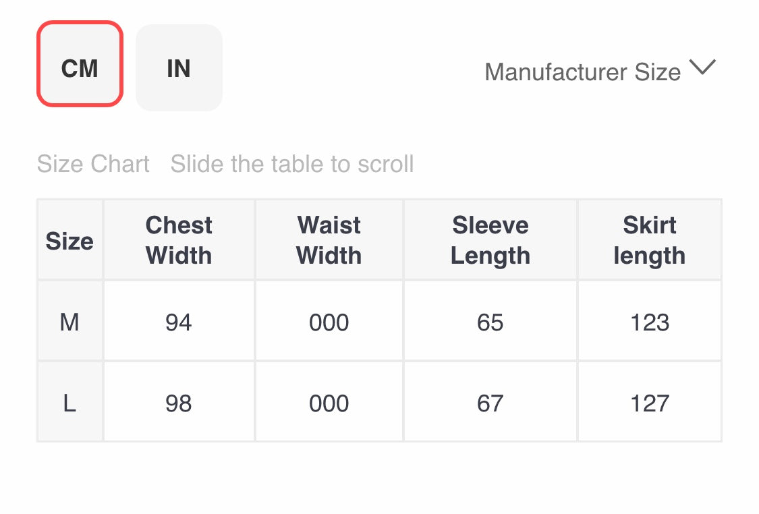The height and width of the screenshot is (514, 759).
Task: Select the L size row label
Action: click(69, 403)
